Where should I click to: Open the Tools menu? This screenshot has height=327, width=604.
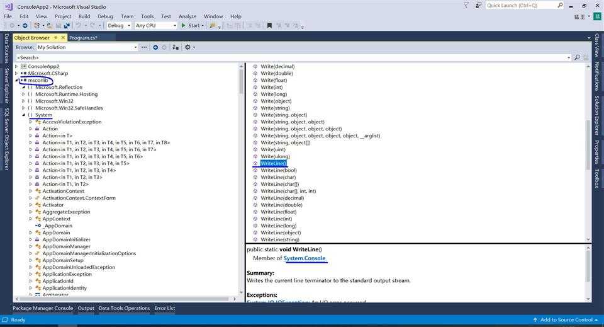point(147,16)
